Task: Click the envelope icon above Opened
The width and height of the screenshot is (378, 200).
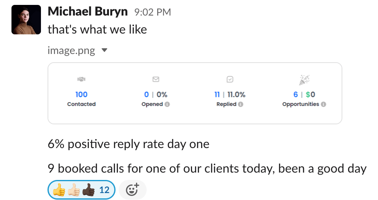Action: (x=156, y=79)
